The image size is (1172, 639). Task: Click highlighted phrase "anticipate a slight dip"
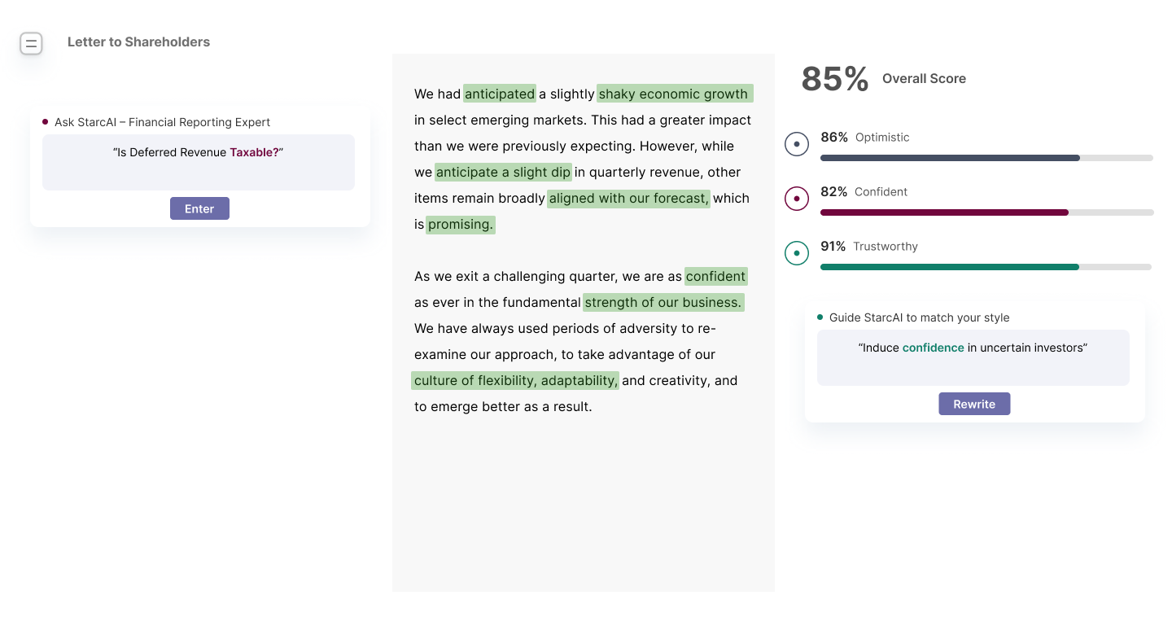[503, 173]
